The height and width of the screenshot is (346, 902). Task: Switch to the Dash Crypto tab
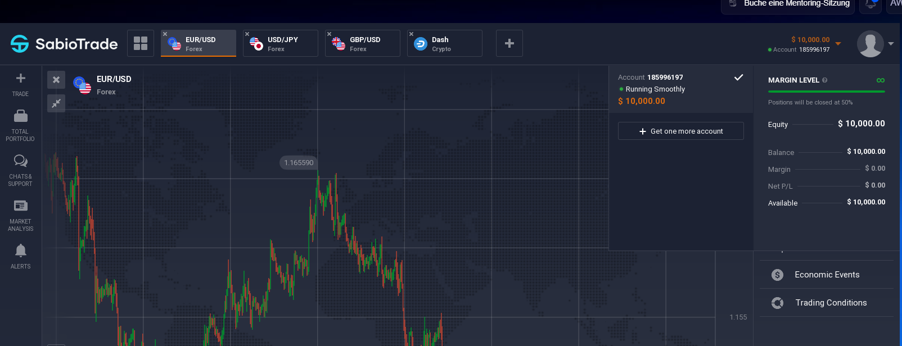click(x=445, y=44)
